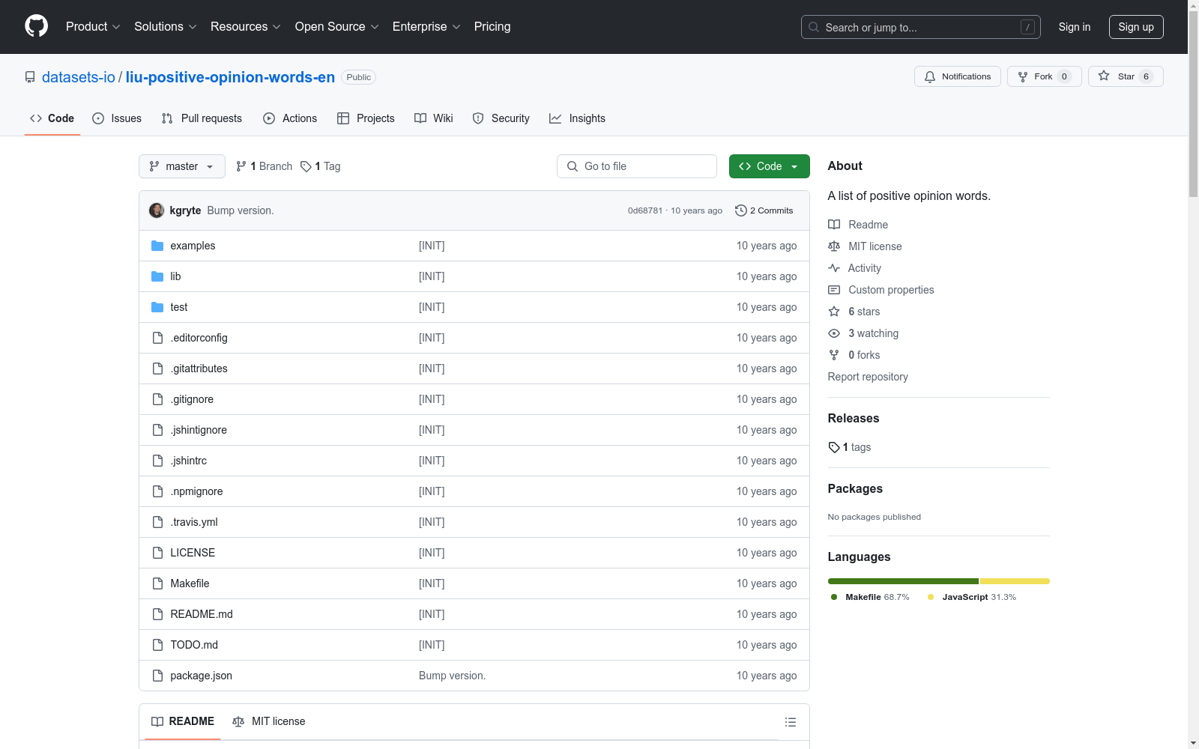Open the 1 tags link under Releases

(x=850, y=447)
